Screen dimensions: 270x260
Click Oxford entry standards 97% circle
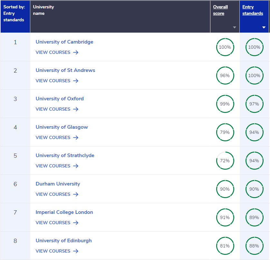pyautogui.click(x=254, y=104)
